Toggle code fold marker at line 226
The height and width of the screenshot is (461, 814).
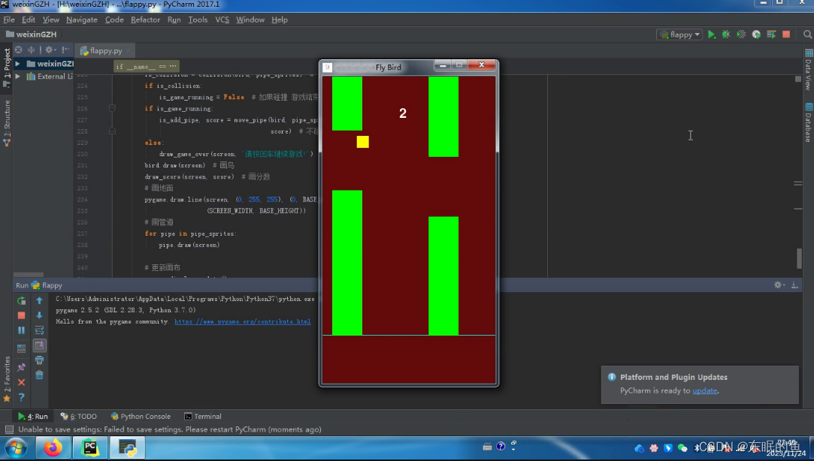(x=112, y=108)
